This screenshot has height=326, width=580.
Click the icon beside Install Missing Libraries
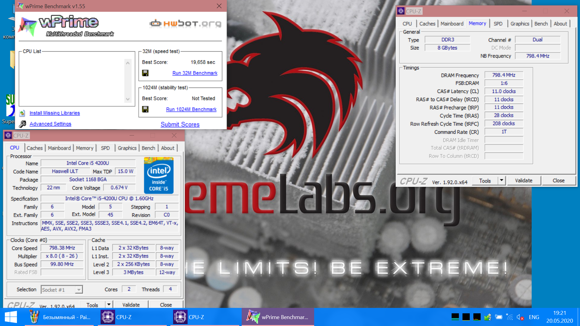tap(22, 113)
